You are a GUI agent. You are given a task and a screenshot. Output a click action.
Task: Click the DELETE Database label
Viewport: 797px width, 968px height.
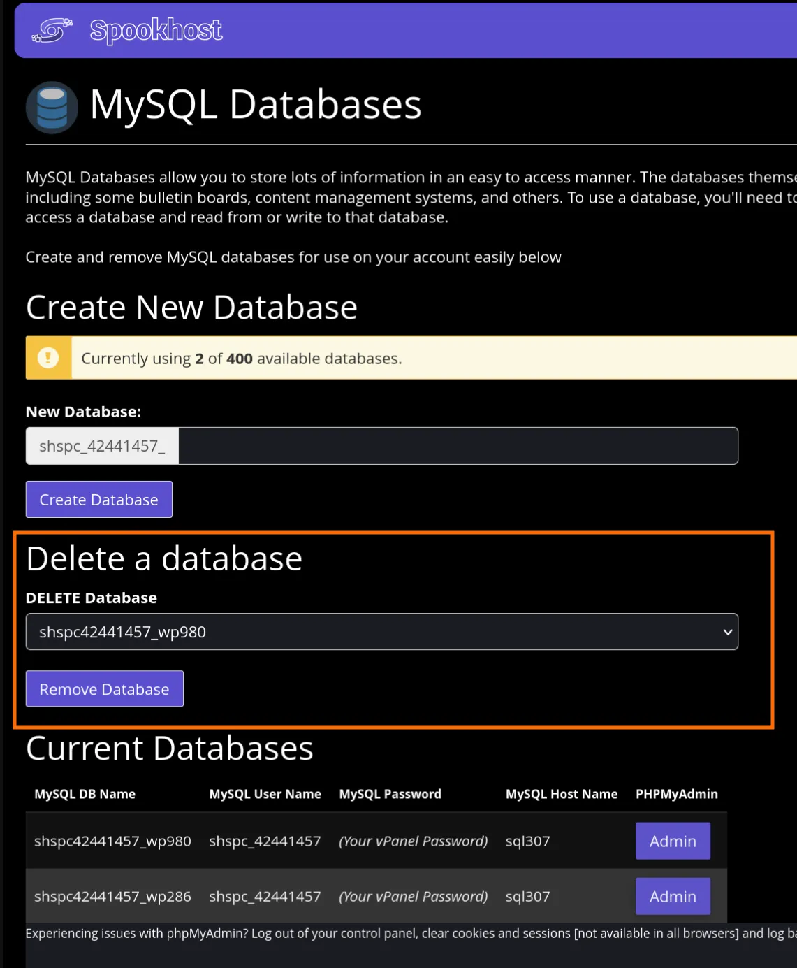[x=92, y=598]
